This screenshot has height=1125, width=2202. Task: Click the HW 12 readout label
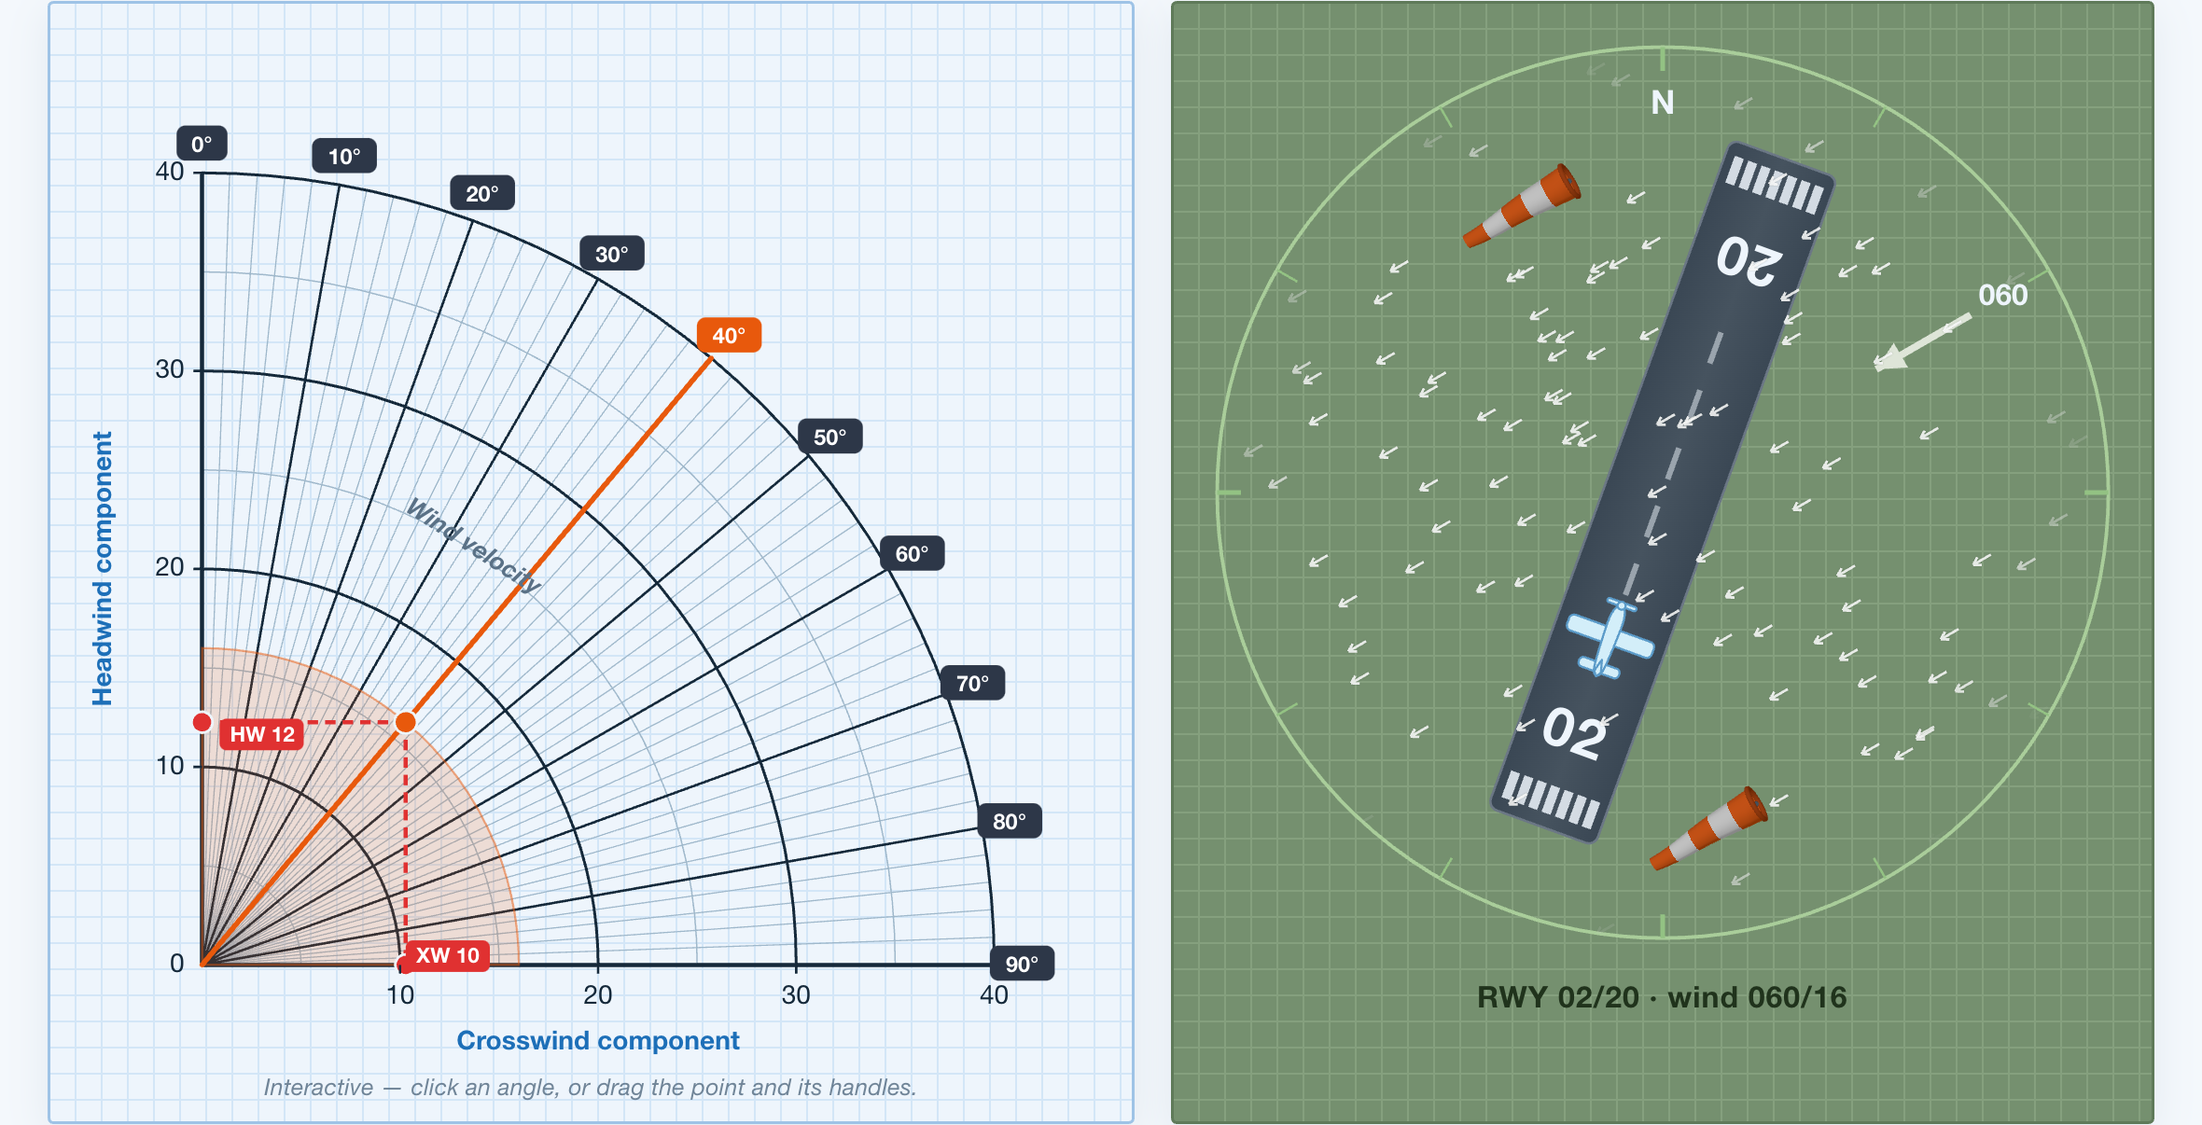pyautogui.click(x=262, y=734)
